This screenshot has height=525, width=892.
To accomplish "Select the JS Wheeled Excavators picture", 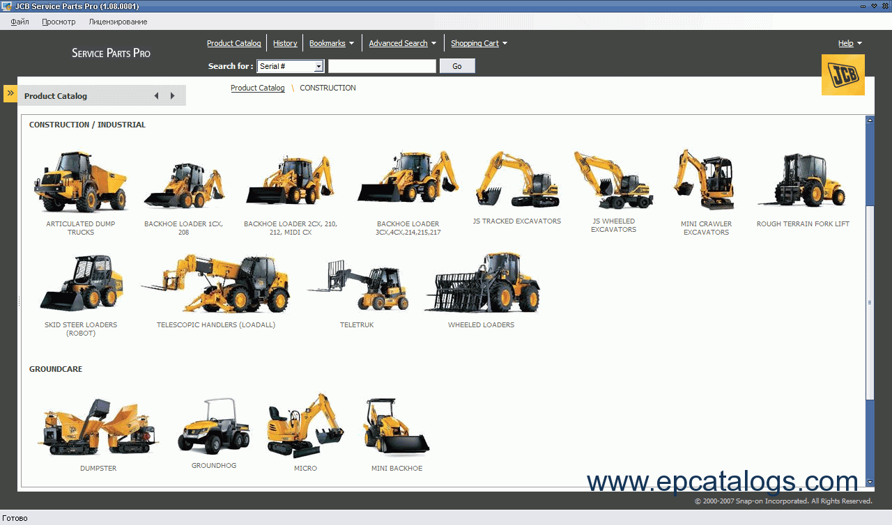I will (x=613, y=180).
